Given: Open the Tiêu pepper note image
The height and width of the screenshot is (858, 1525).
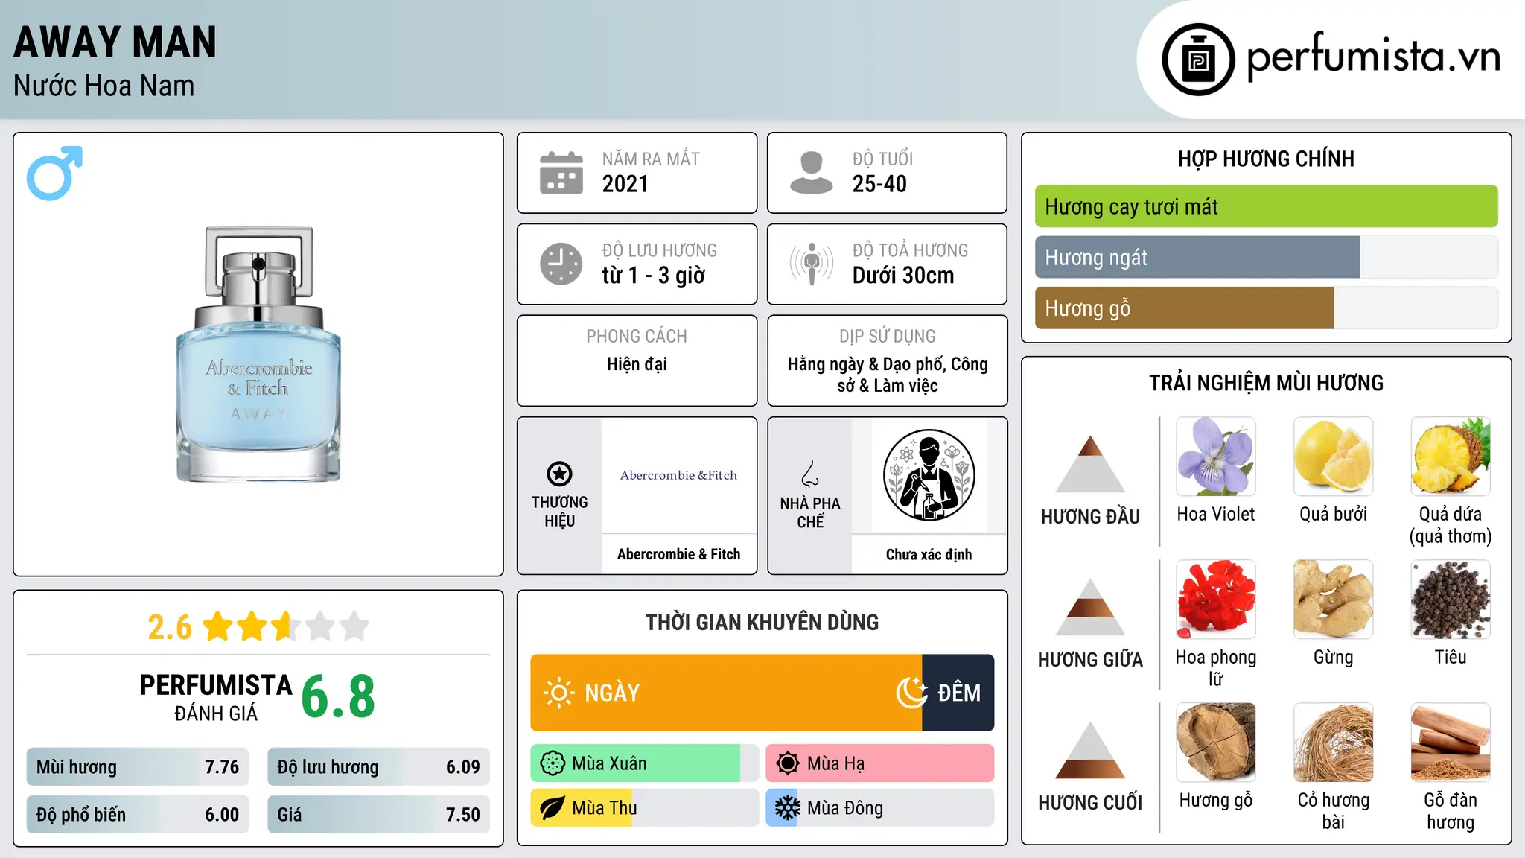Looking at the screenshot, I should (1451, 600).
